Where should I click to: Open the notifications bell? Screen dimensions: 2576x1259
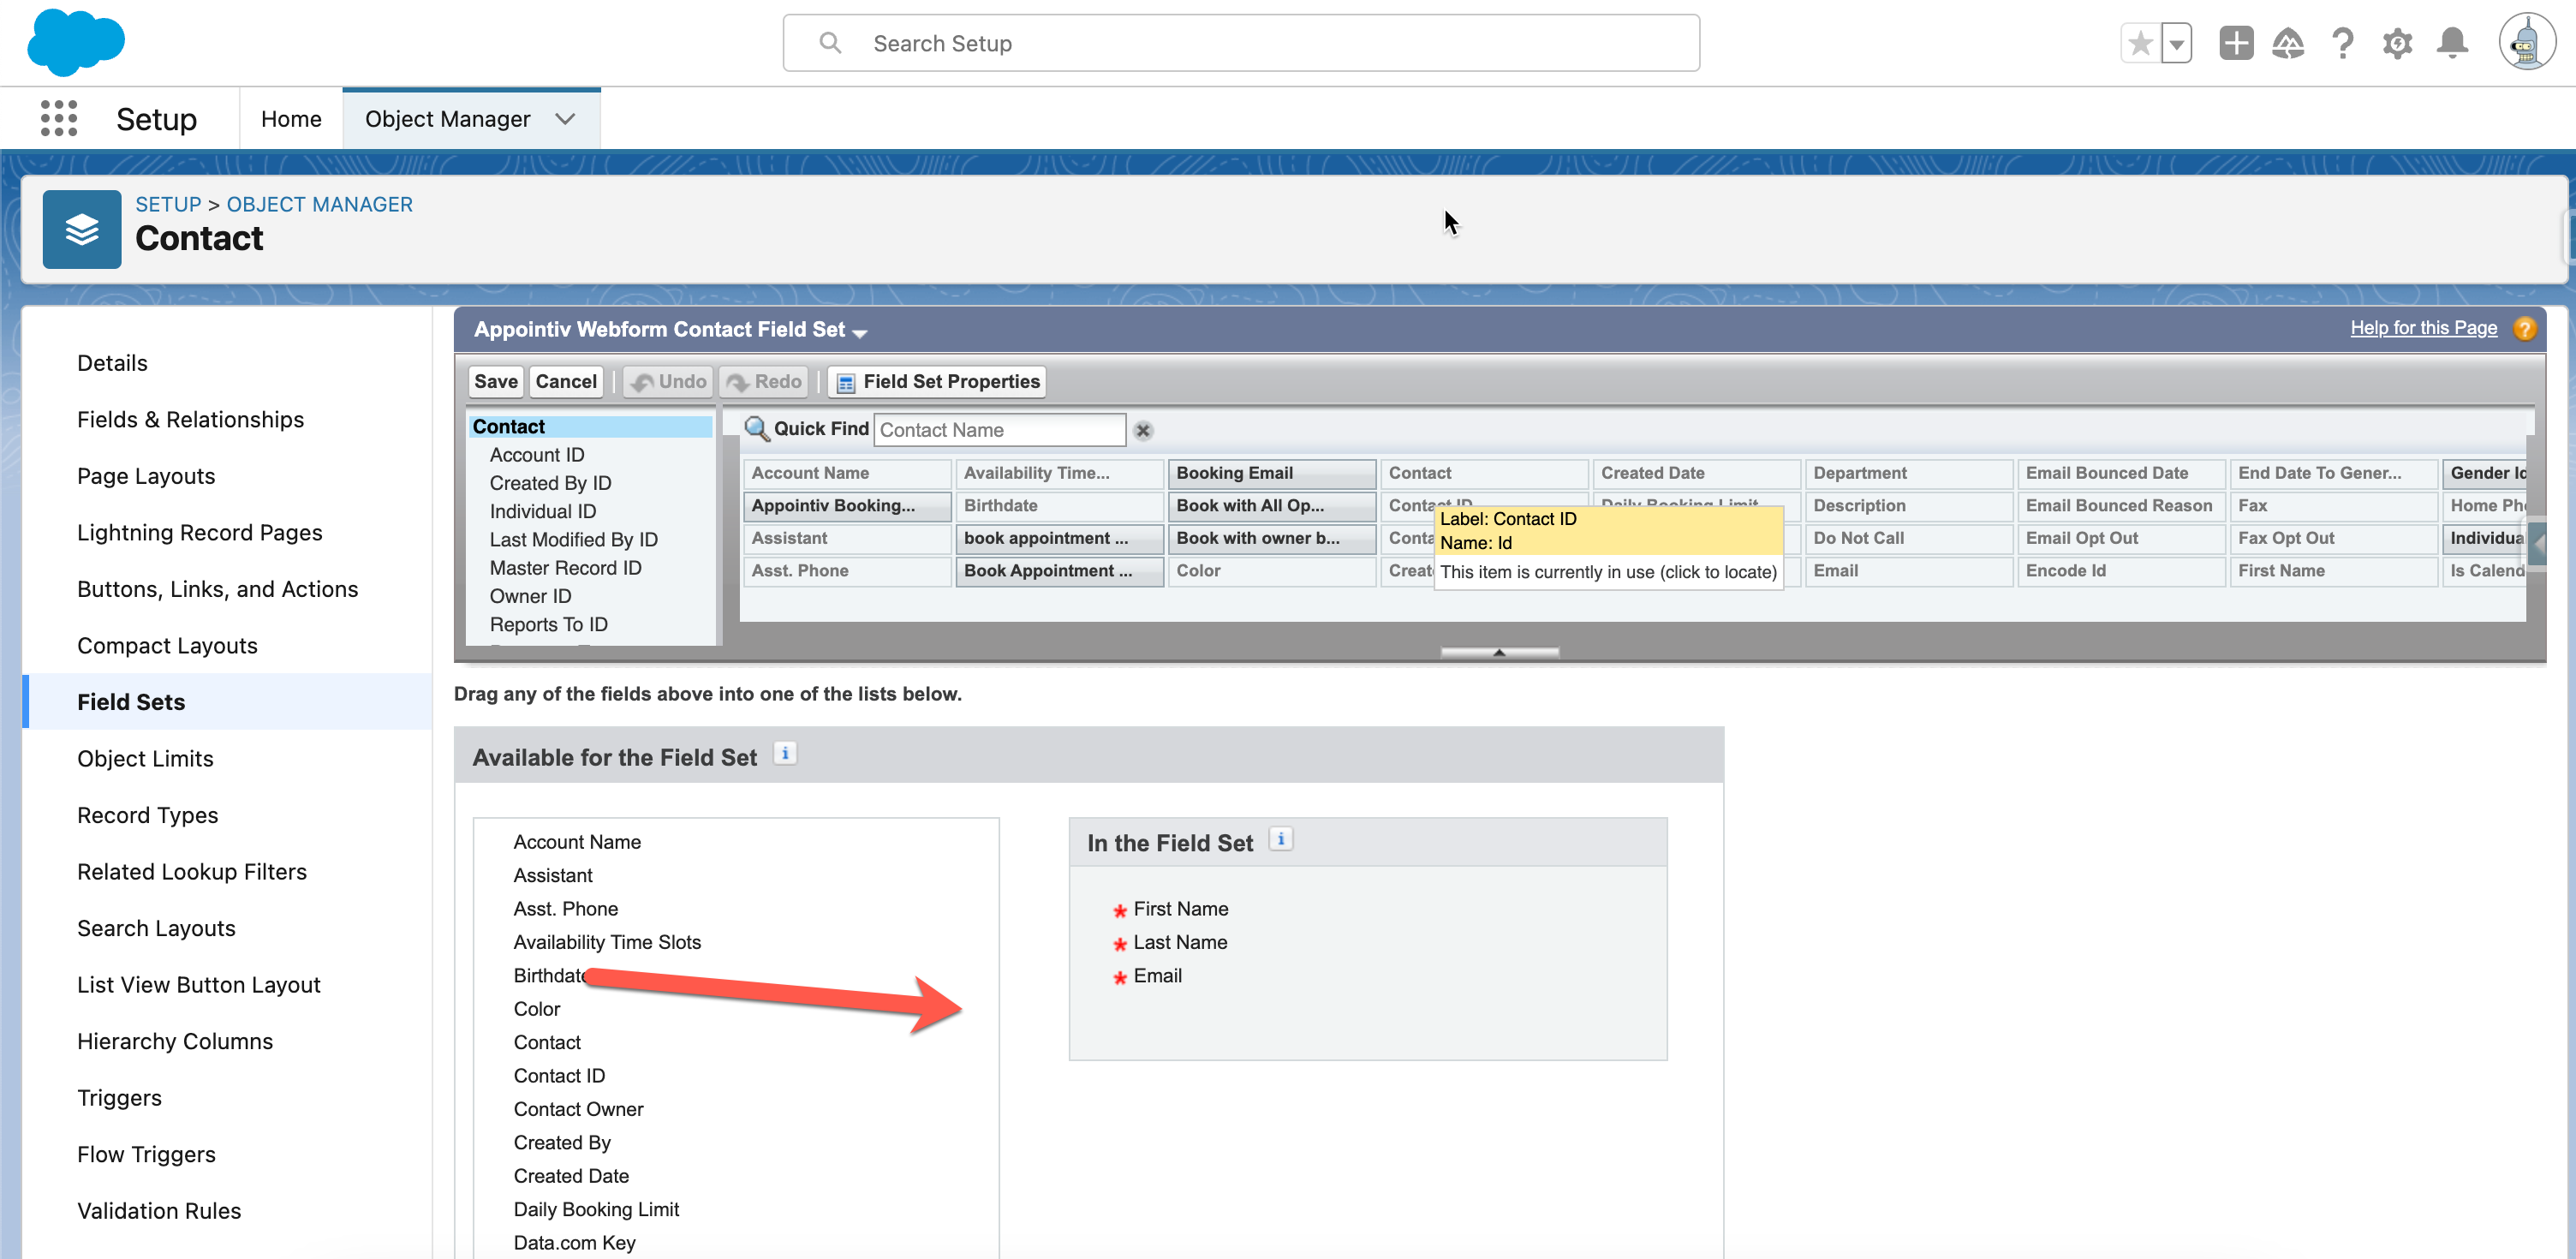[x=2452, y=43]
